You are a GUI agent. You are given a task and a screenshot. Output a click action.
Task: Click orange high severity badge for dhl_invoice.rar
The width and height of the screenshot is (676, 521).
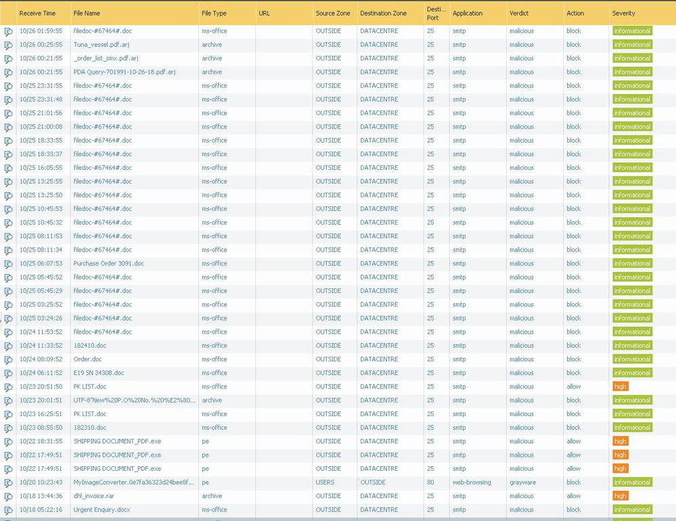coord(620,496)
